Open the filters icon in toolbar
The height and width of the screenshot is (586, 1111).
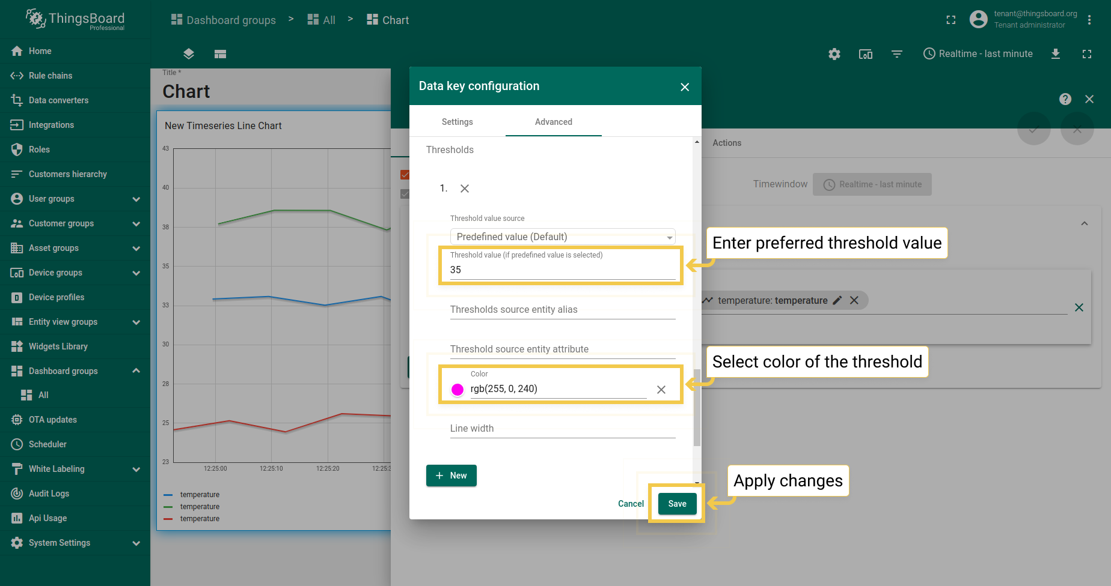[896, 54]
